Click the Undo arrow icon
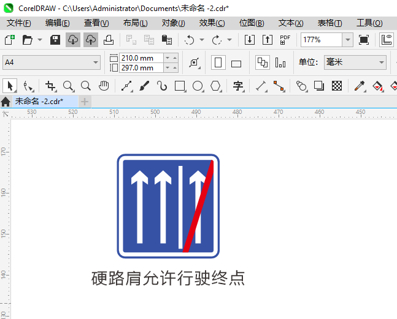The width and height of the screenshot is (397, 319). (189, 40)
